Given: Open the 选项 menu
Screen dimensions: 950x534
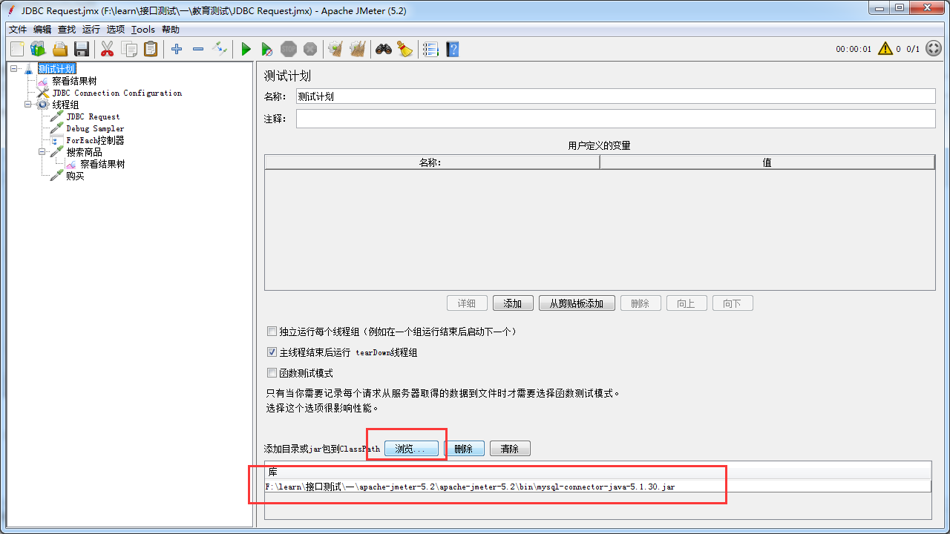Looking at the screenshot, I should pyautogui.click(x=116, y=30).
